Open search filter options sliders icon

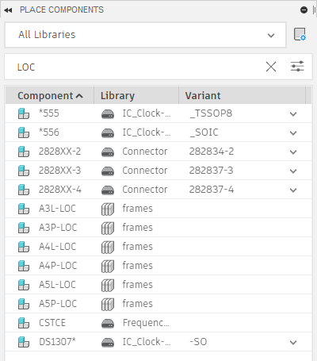(297, 67)
